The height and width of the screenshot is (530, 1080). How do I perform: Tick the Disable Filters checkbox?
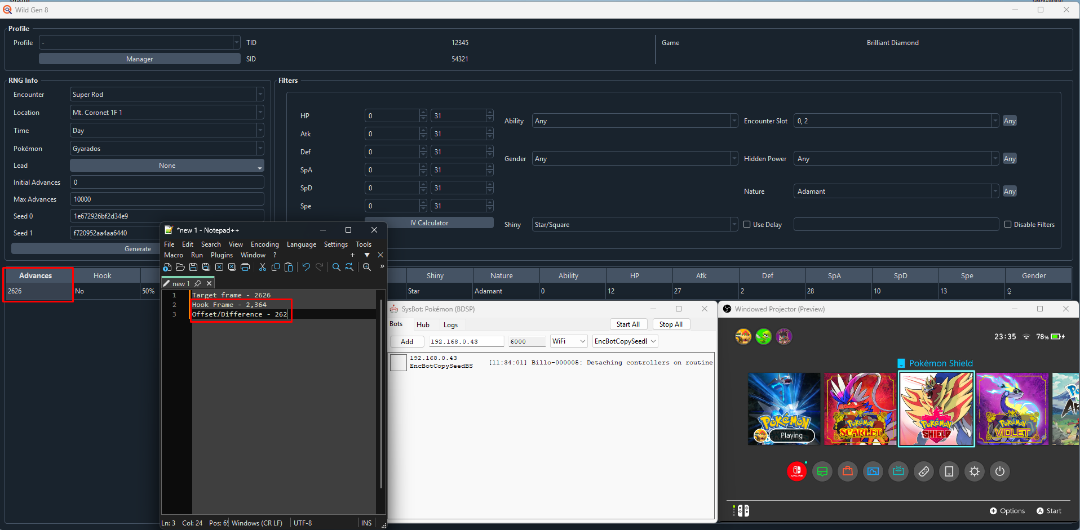(1008, 224)
